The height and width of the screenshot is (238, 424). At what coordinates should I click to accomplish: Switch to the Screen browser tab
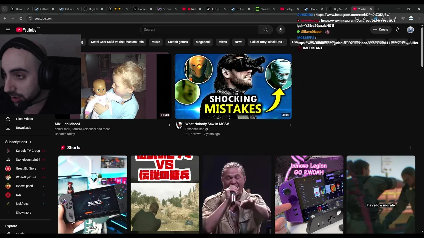coord(166,9)
